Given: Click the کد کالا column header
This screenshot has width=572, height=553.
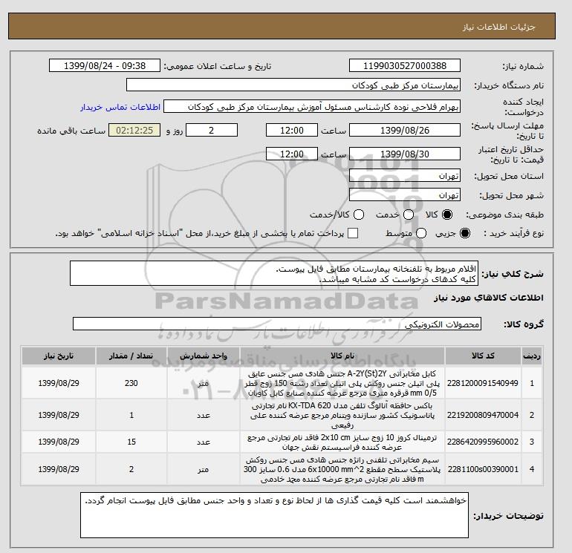Looking at the screenshot, I should 483,356.
